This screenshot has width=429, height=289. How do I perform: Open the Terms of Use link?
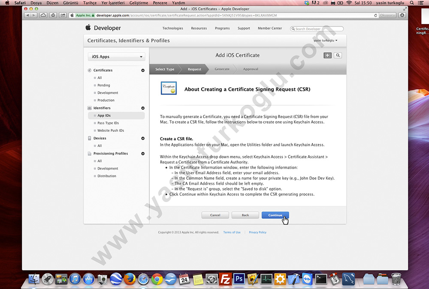click(232, 232)
